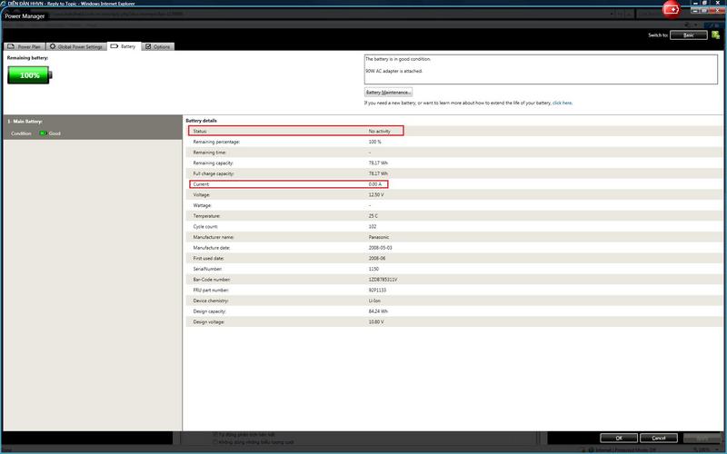Open Battery Maintenance dialog
The image size is (727, 454).
[x=388, y=92]
